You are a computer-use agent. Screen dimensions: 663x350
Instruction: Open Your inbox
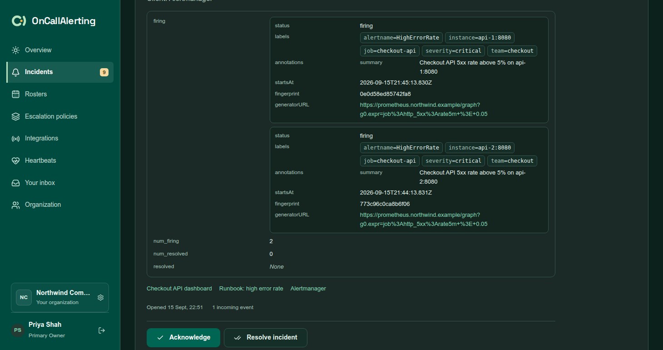coord(60,183)
